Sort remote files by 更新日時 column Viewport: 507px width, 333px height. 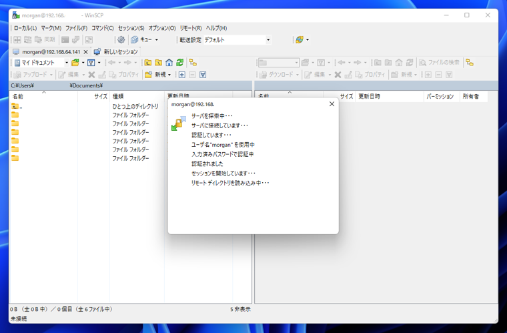click(x=390, y=96)
